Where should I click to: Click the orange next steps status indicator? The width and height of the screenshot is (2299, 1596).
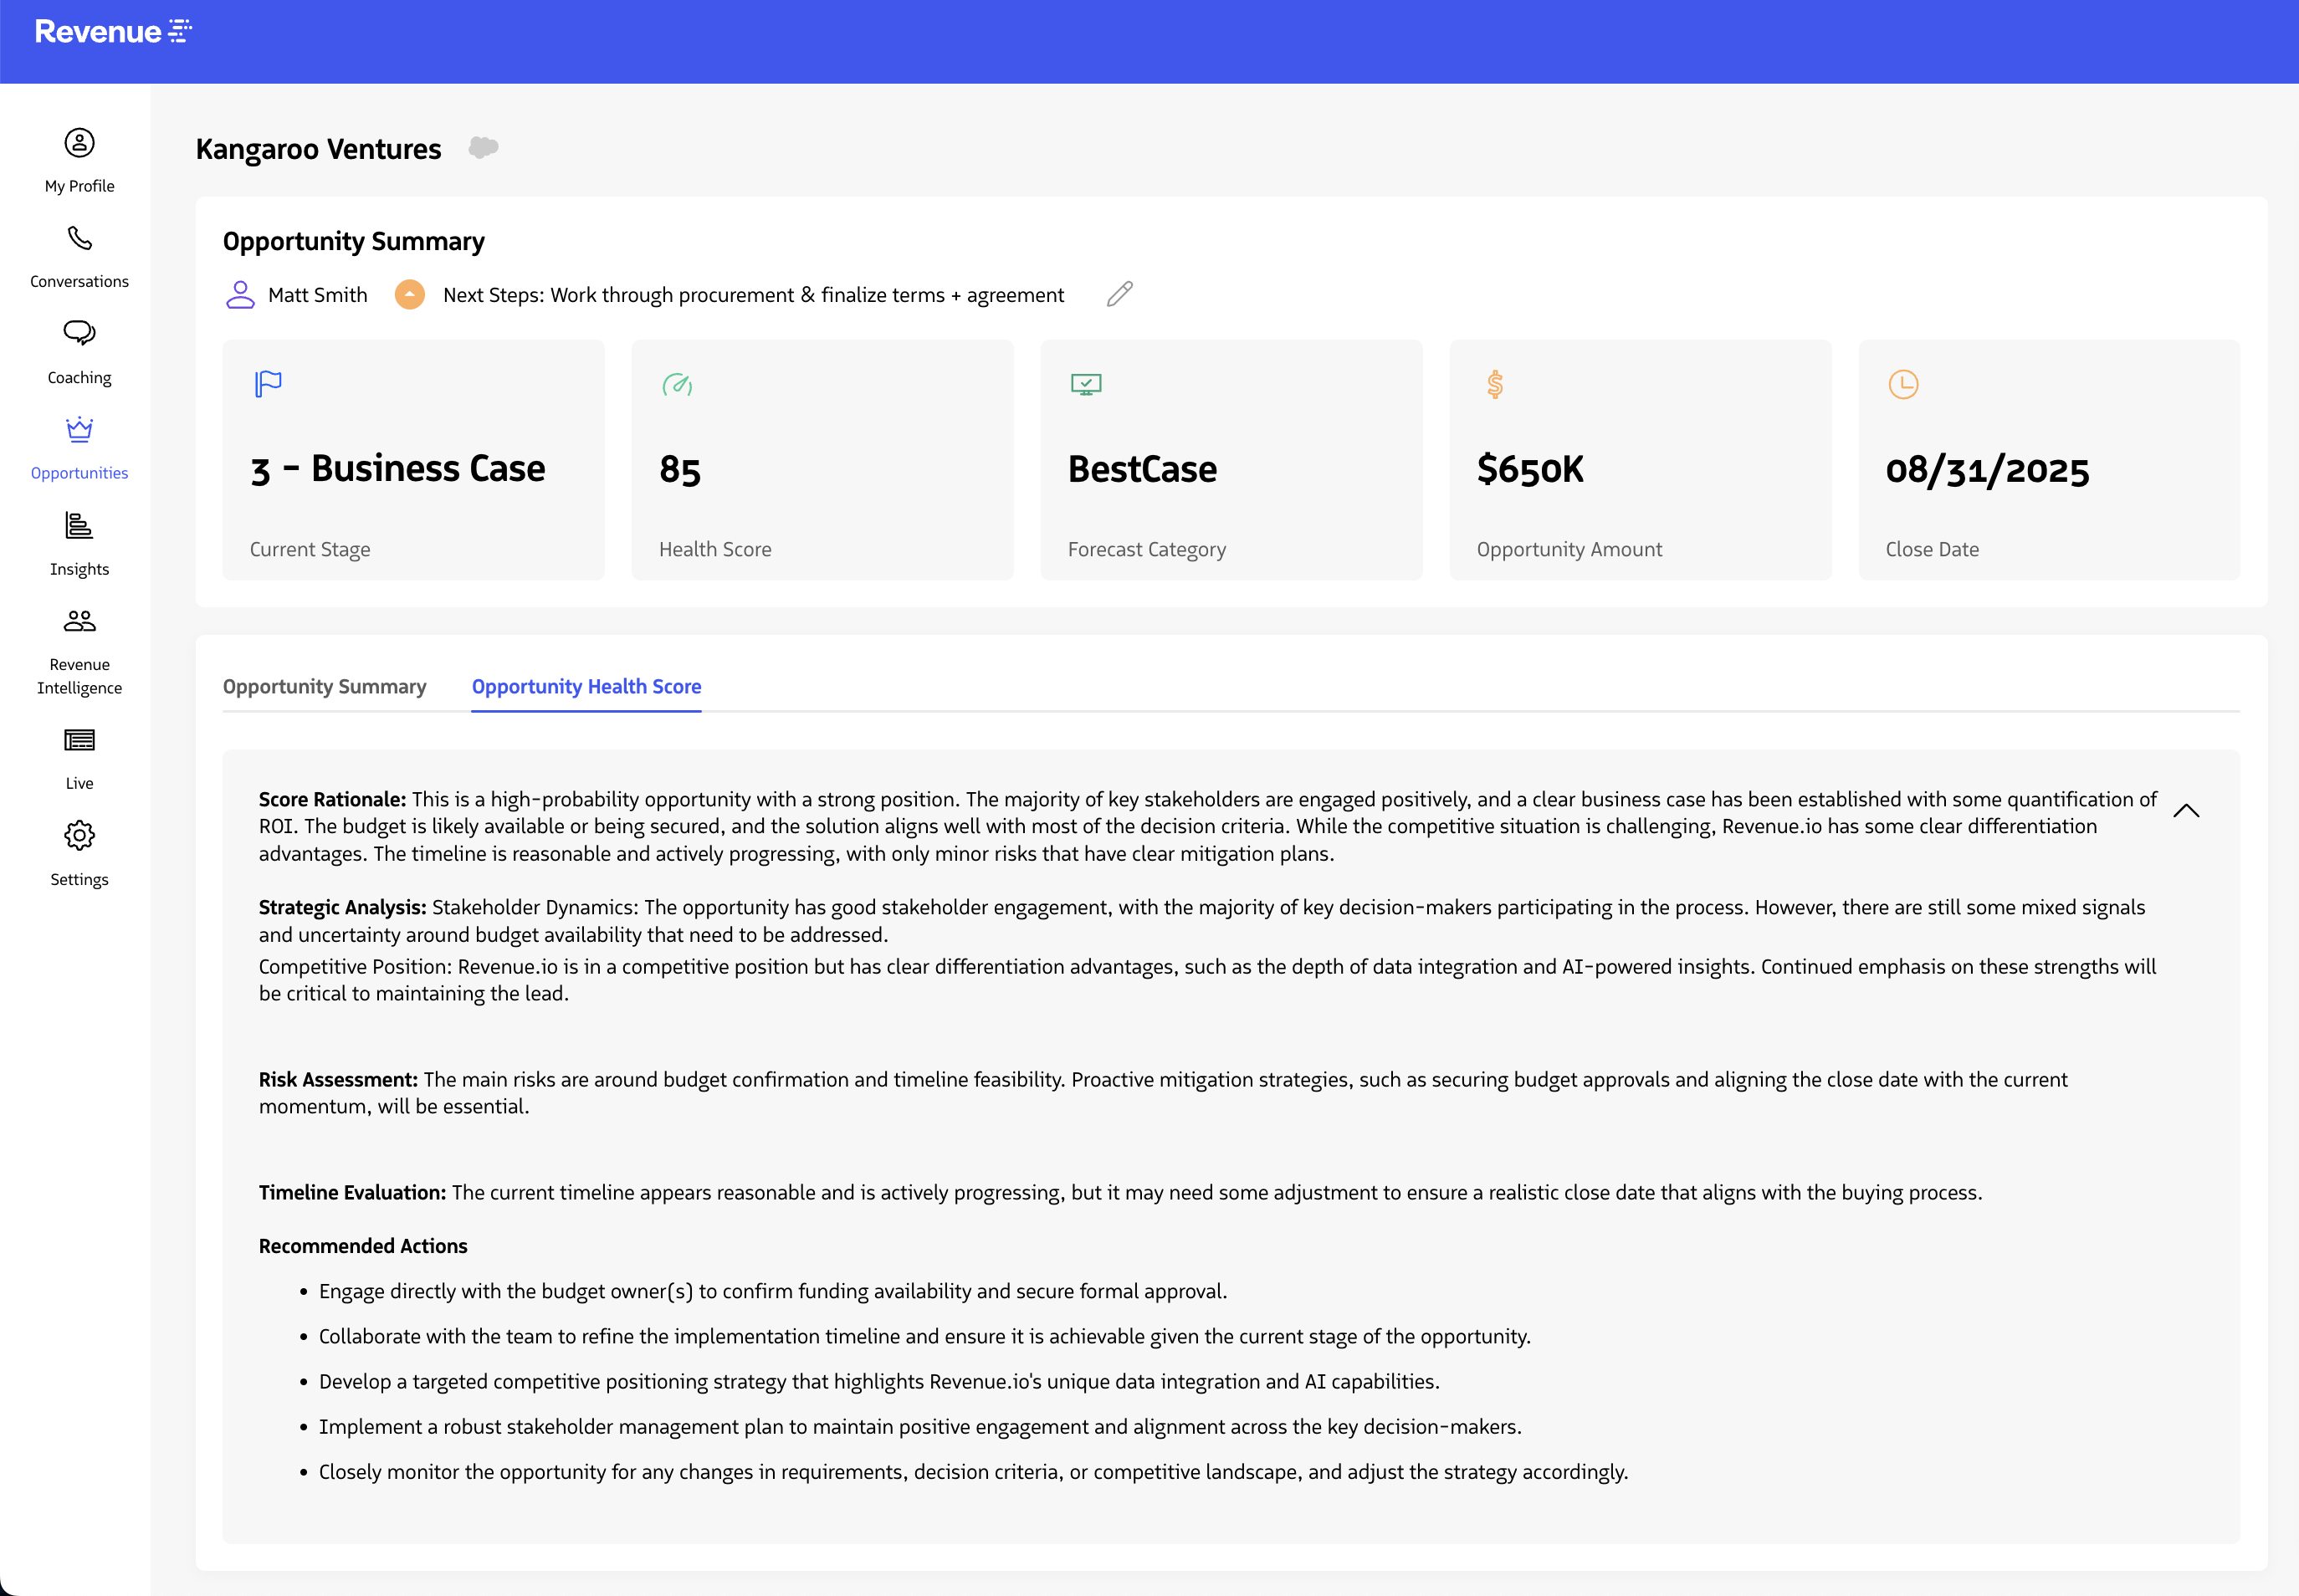409,294
